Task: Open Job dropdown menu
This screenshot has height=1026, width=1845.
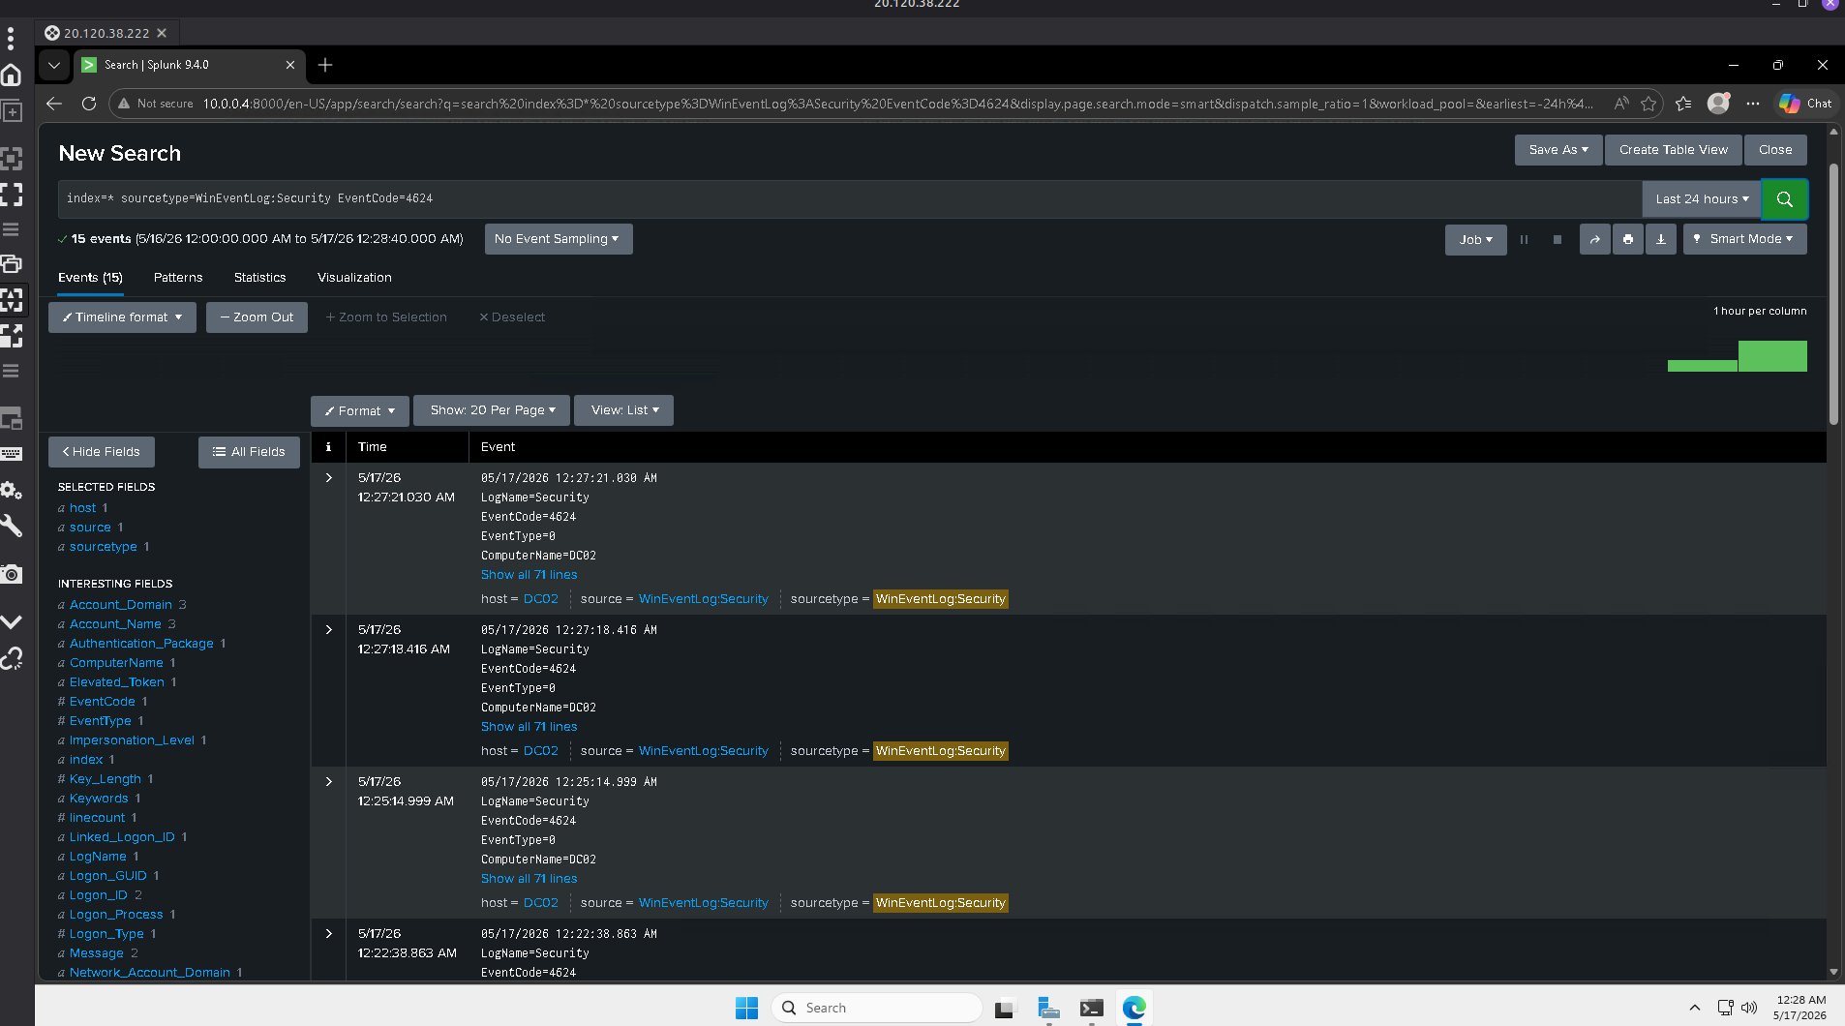Action: [x=1475, y=239]
